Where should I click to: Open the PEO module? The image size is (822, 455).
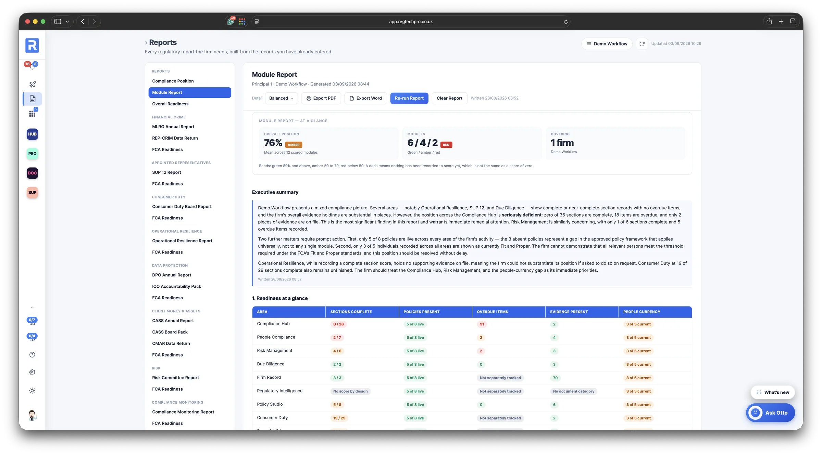pyautogui.click(x=32, y=154)
